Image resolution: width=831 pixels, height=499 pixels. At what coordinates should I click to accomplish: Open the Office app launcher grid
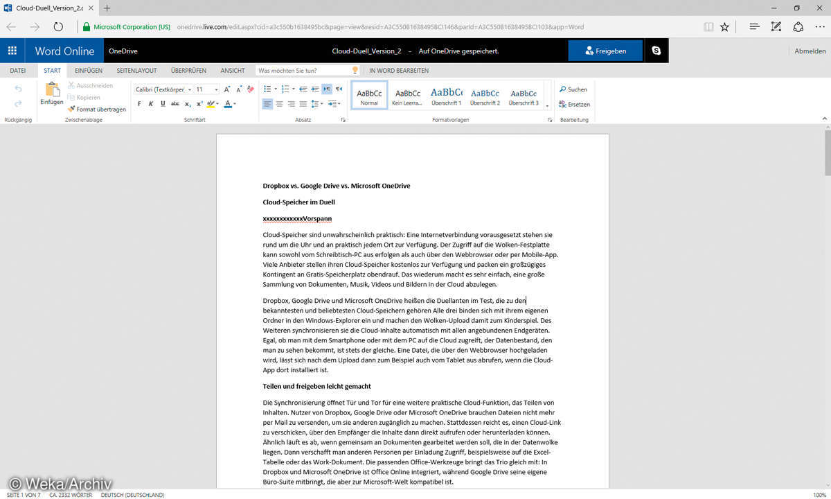coord(12,51)
